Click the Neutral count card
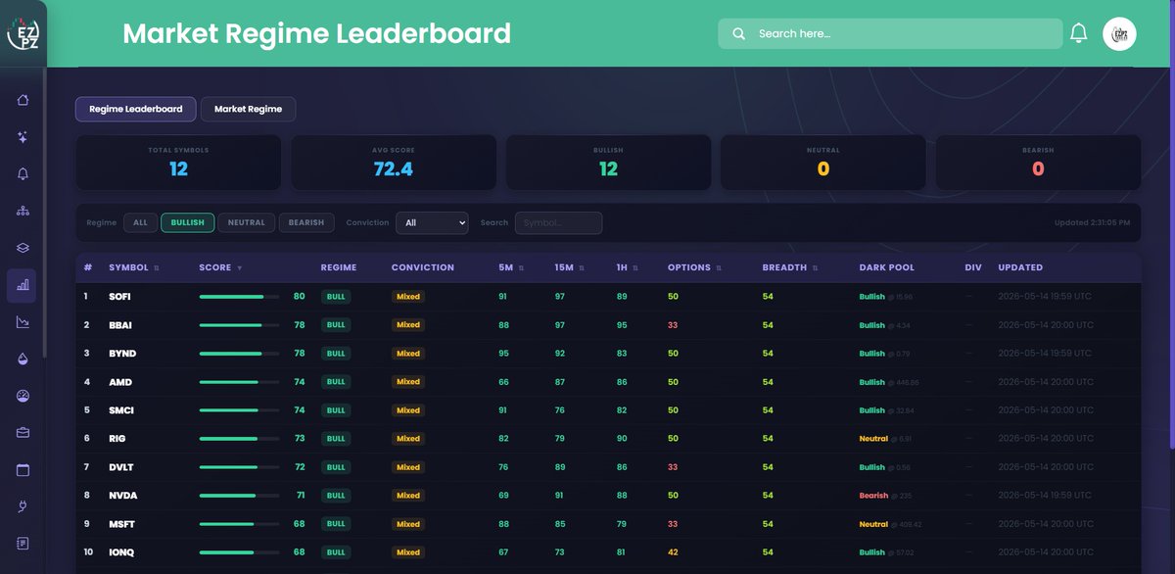 823,163
